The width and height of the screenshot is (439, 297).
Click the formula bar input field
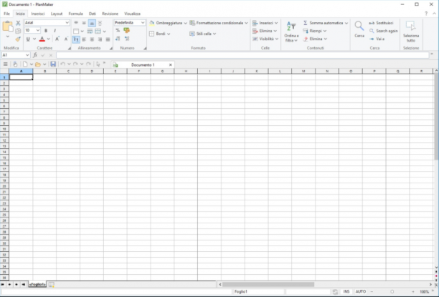(x=242, y=55)
